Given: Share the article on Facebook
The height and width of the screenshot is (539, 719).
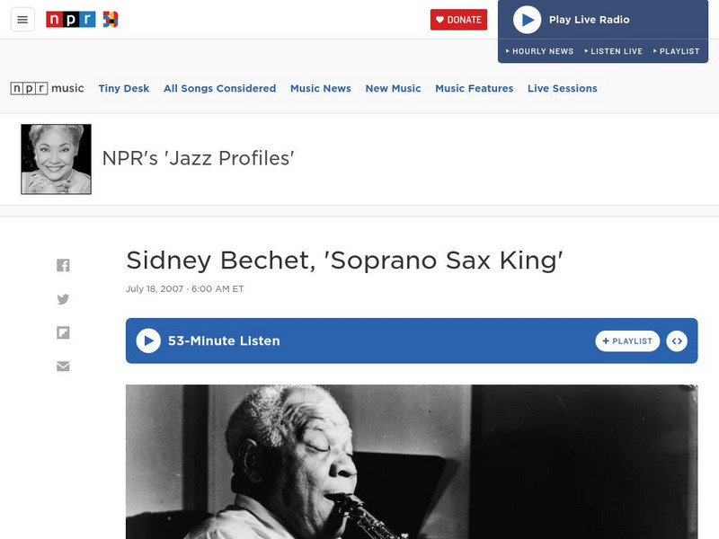Looking at the screenshot, I should 63,265.
